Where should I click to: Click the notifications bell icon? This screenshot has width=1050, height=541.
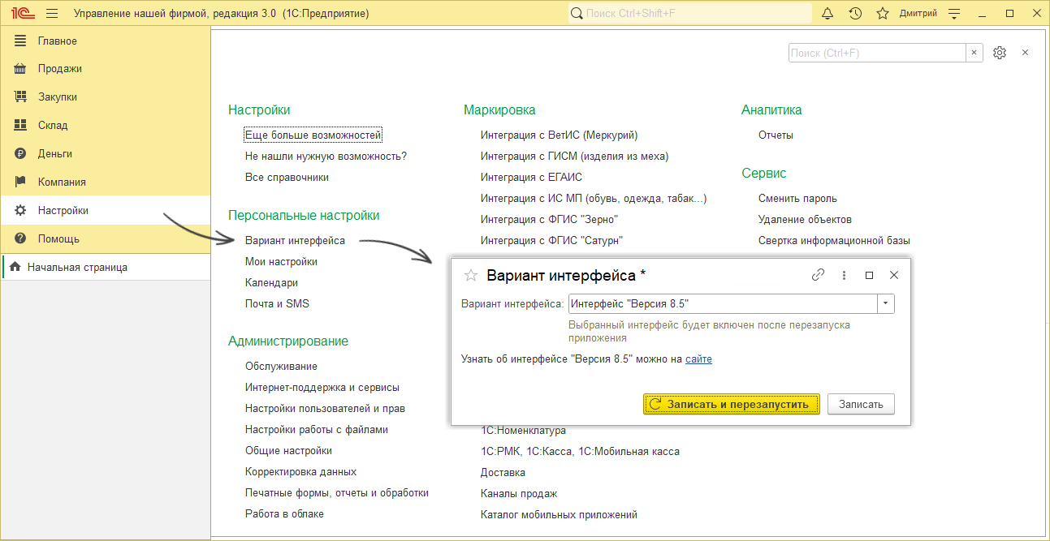(827, 14)
